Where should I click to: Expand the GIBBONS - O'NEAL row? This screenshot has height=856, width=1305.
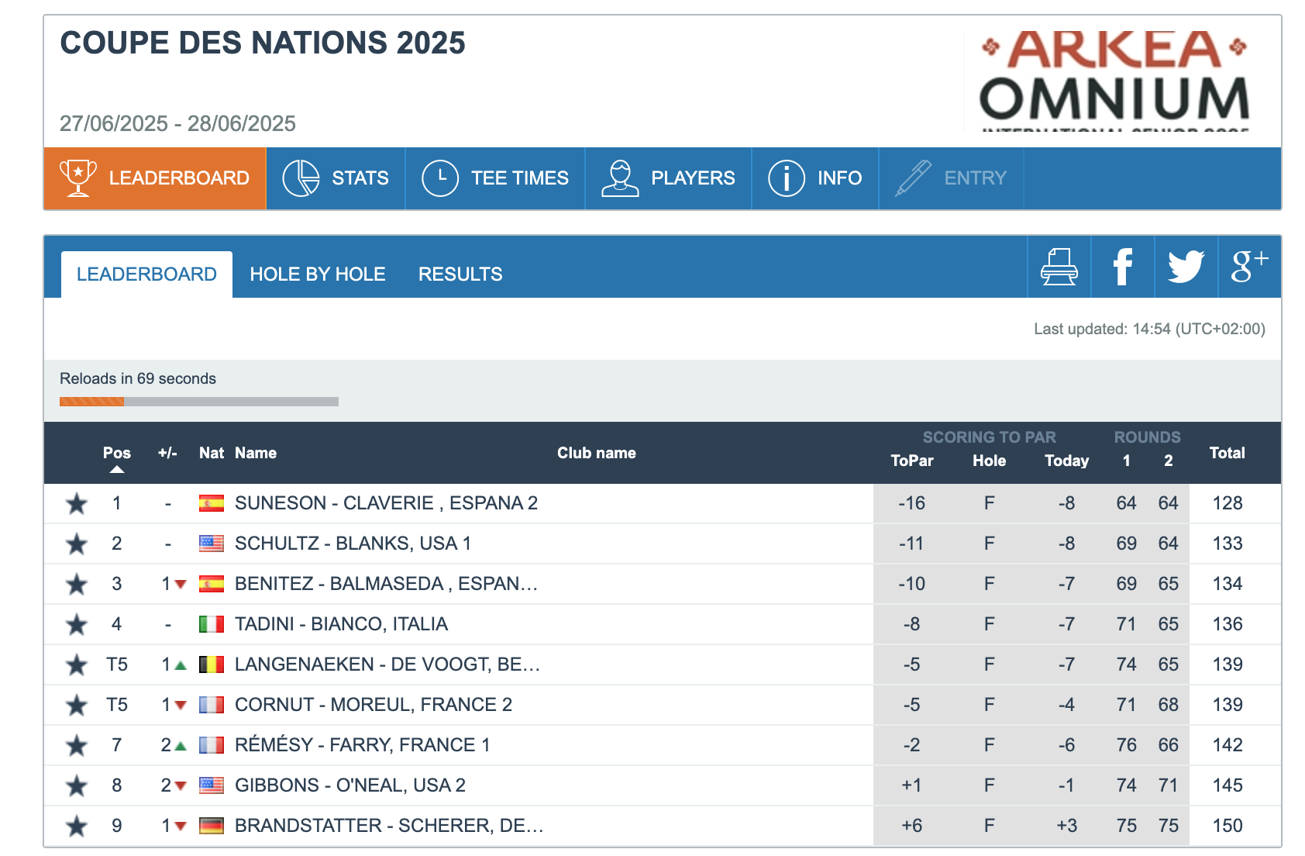pos(349,785)
